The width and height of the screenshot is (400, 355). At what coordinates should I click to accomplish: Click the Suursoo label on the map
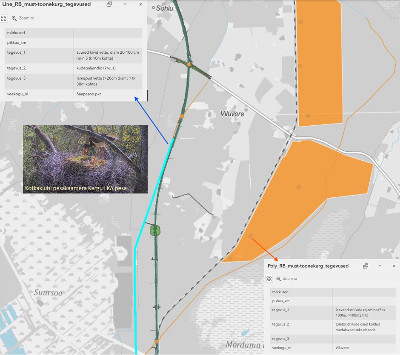click(x=48, y=293)
